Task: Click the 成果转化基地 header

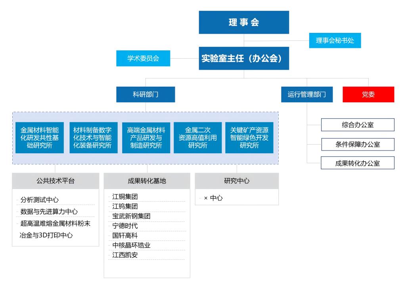Action: pyautogui.click(x=147, y=181)
